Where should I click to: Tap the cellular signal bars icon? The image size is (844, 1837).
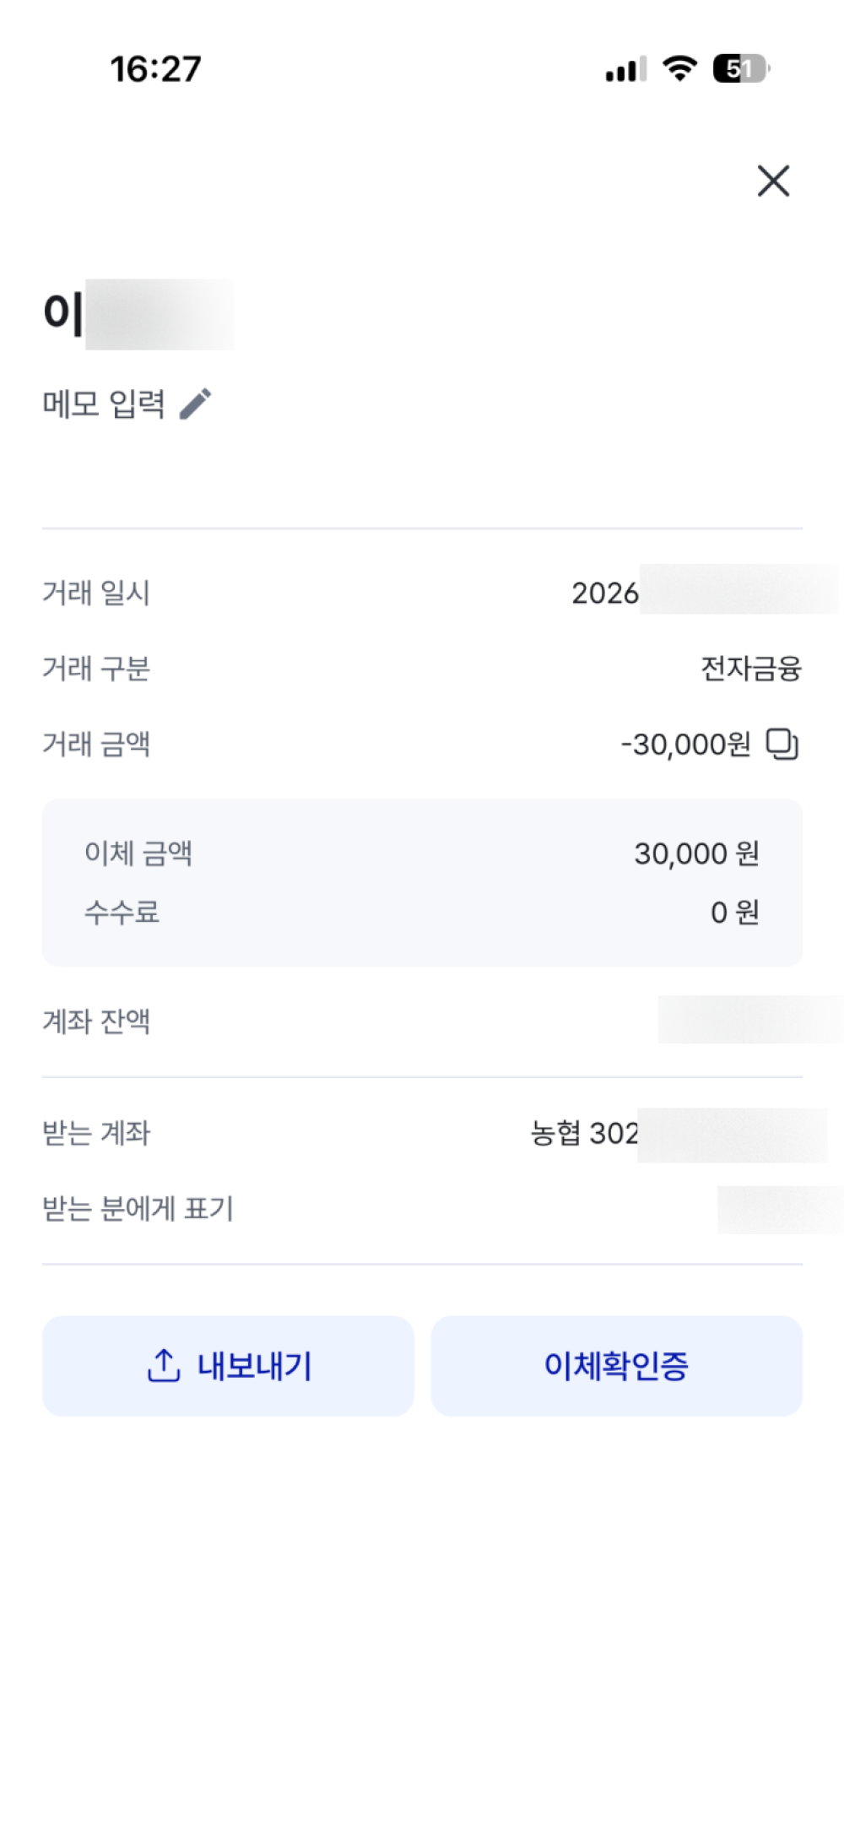coord(626,69)
